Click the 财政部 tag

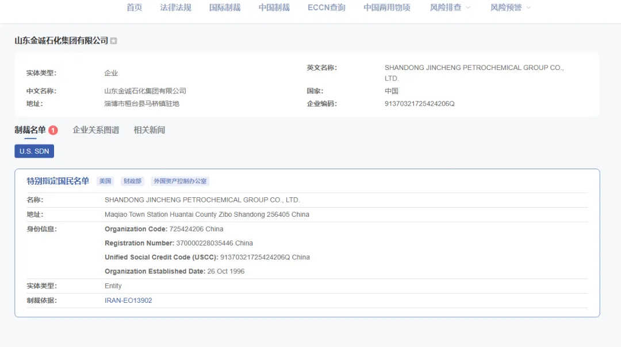(x=132, y=181)
